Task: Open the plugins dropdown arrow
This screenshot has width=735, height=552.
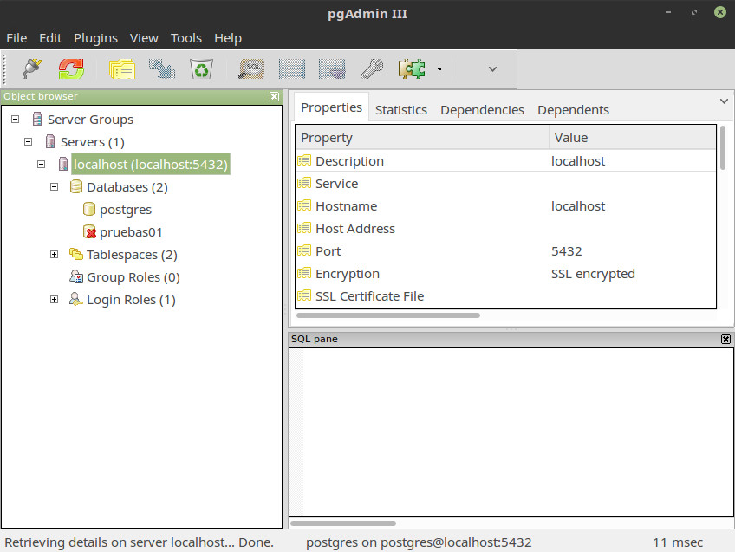Action: click(439, 69)
